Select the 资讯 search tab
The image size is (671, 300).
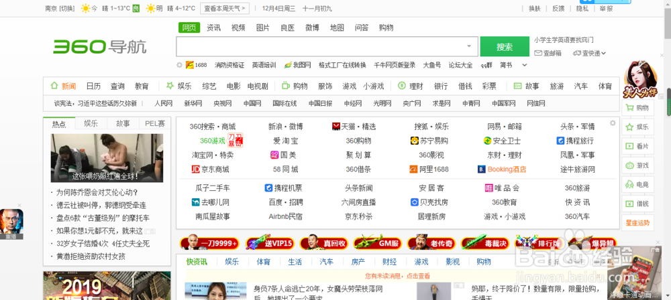click(x=213, y=27)
